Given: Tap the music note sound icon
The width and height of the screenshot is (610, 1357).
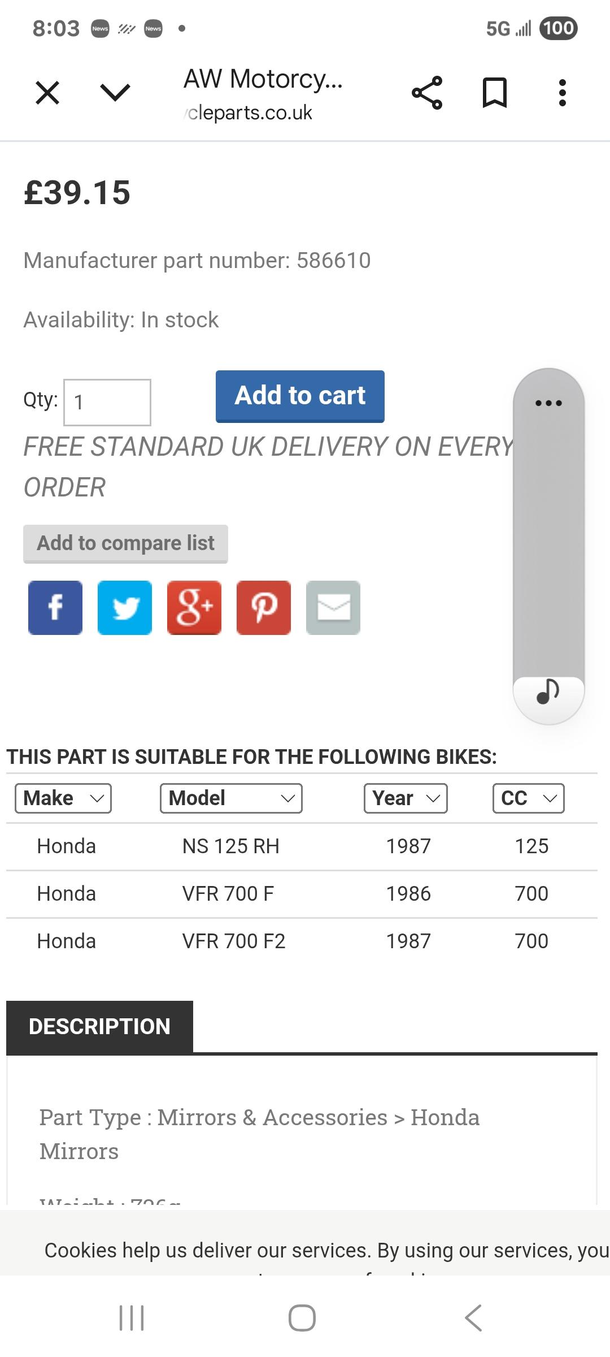Looking at the screenshot, I should coord(548,692).
